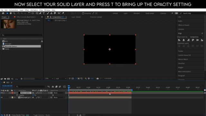The width and height of the screenshot is (206, 116).
Task: Toggle the solo column header in timeline
Action: [6, 91]
